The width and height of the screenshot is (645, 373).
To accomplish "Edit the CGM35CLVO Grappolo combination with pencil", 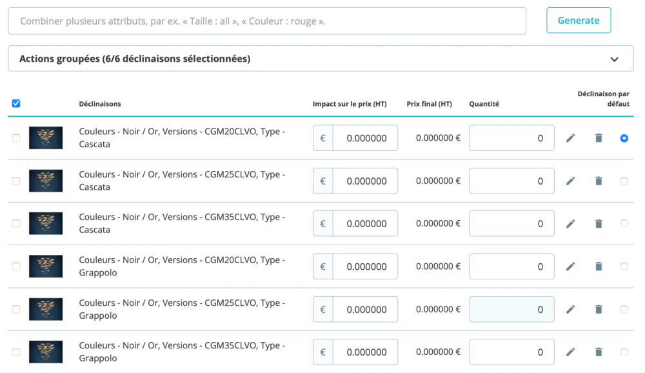I will tap(571, 352).
